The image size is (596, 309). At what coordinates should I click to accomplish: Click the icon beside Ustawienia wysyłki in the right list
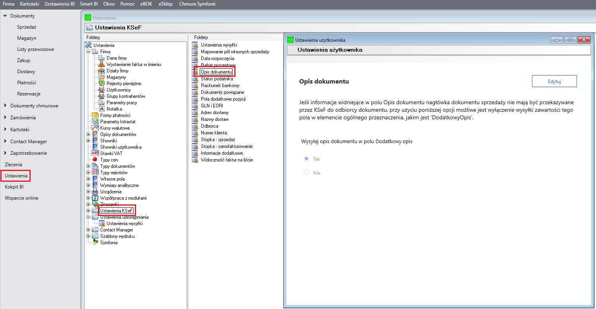[195, 45]
